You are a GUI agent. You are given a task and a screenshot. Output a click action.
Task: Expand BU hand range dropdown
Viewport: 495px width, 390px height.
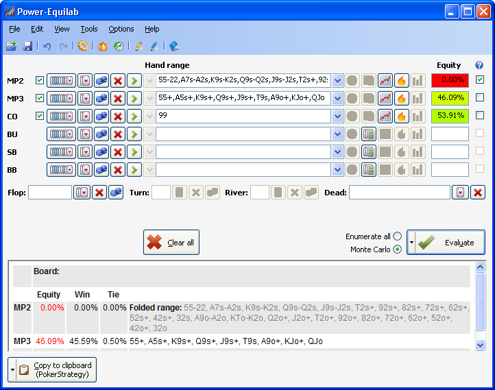tap(337, 134)
